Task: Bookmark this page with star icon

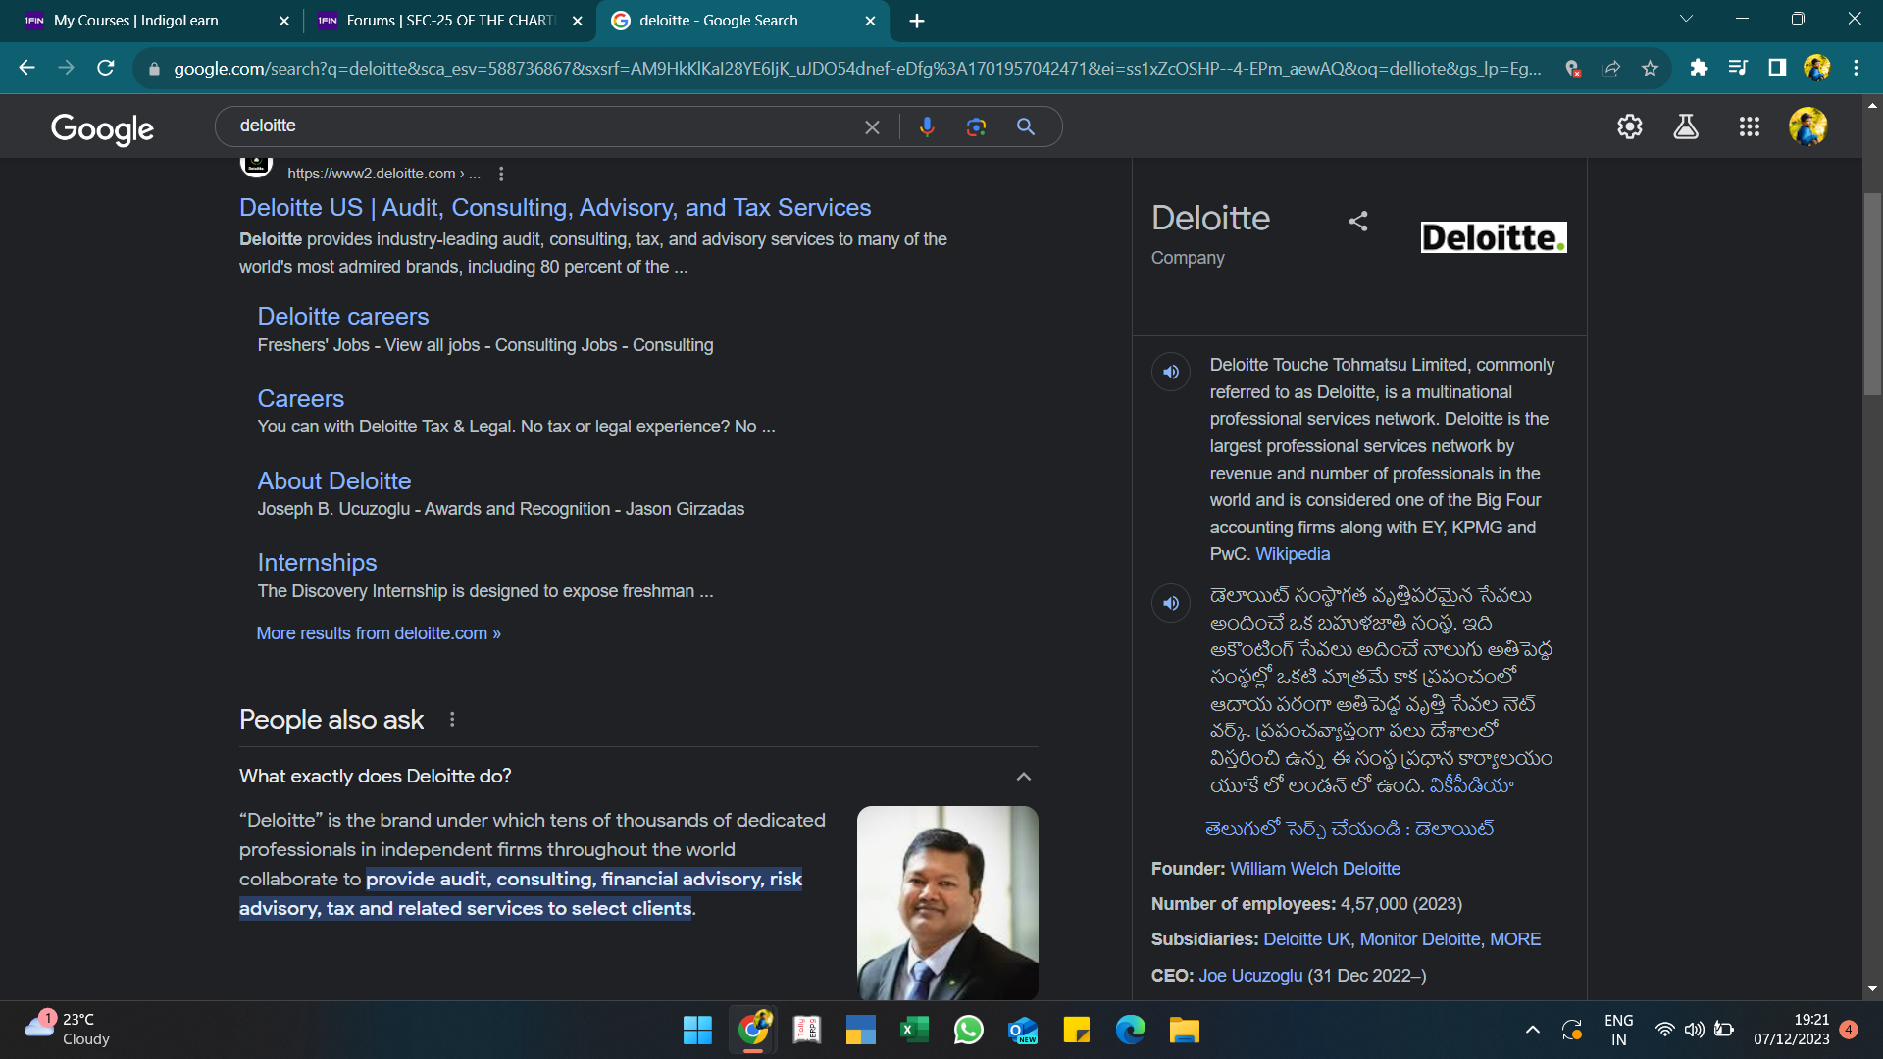Action: click(1650, 68)
